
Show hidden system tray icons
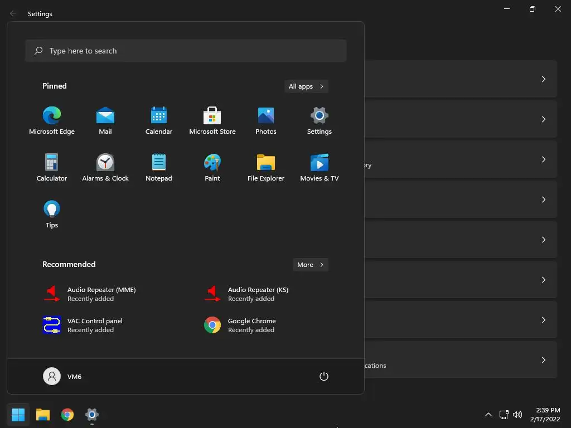pyautogui.click(x=488, y=415)
